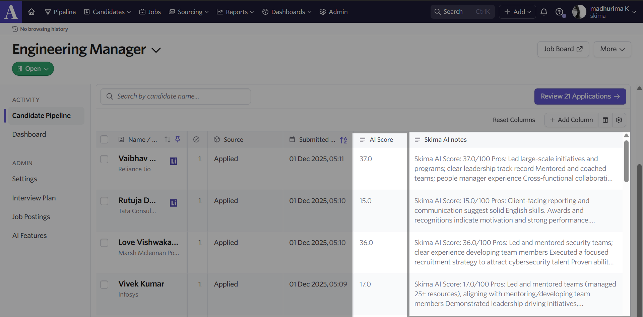
Task: Open the More options dropdown
Action: pos(612,49)
